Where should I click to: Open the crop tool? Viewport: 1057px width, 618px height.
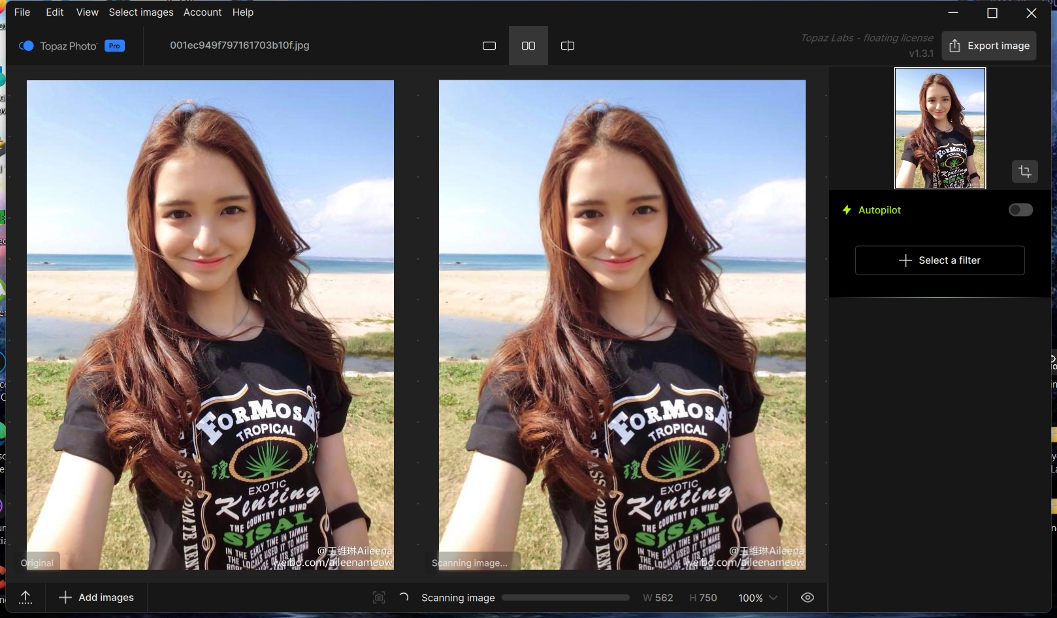[x=1025, y=172]
